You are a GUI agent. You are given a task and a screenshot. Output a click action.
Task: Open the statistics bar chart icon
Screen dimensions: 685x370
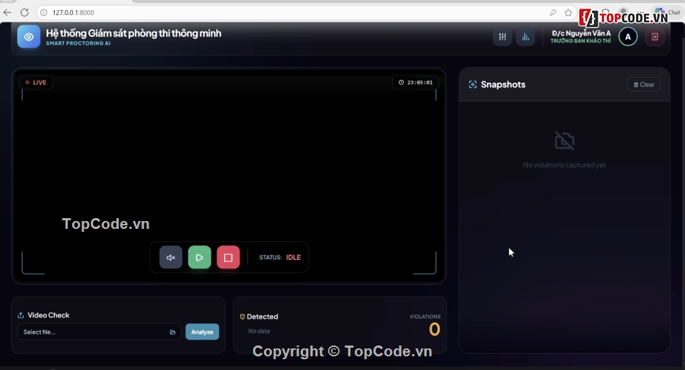point(526,37)
